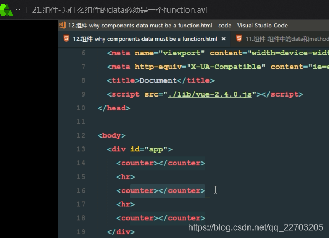Click line number 17 in the gutter
This screenshot has width=329, height=238.
click(x=81, y=204)
